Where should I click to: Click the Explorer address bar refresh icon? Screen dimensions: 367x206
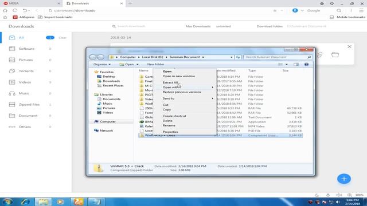click(238, 57)
